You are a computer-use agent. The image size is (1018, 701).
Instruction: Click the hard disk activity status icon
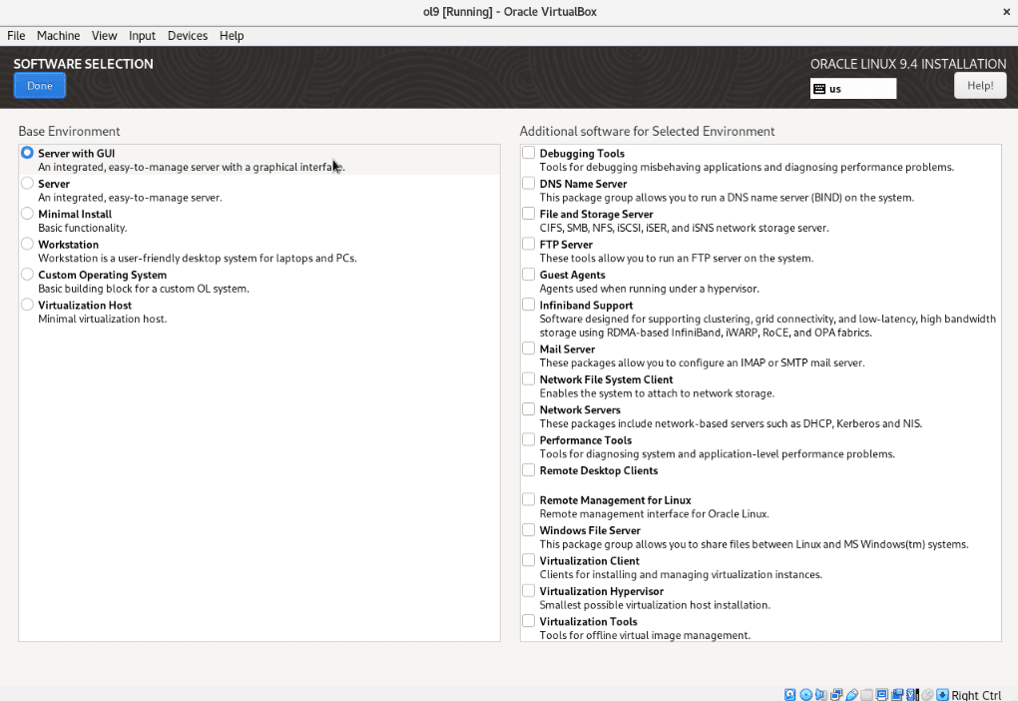[x=790, y=694]
